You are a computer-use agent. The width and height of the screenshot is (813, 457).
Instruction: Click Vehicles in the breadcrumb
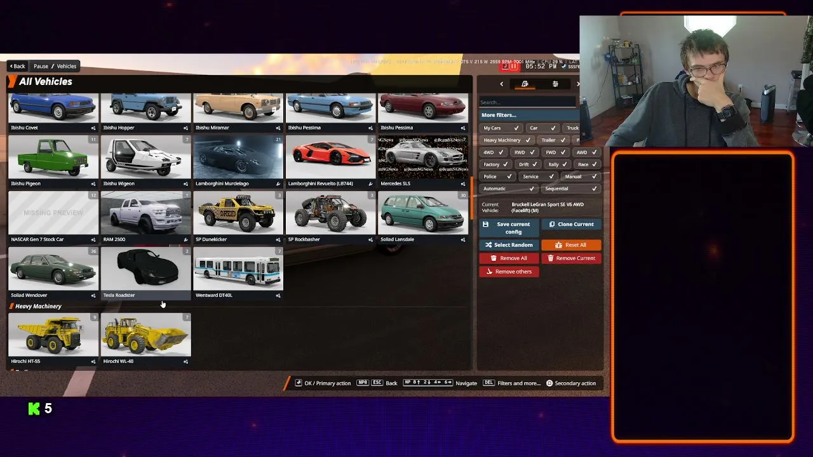[67, 66]
